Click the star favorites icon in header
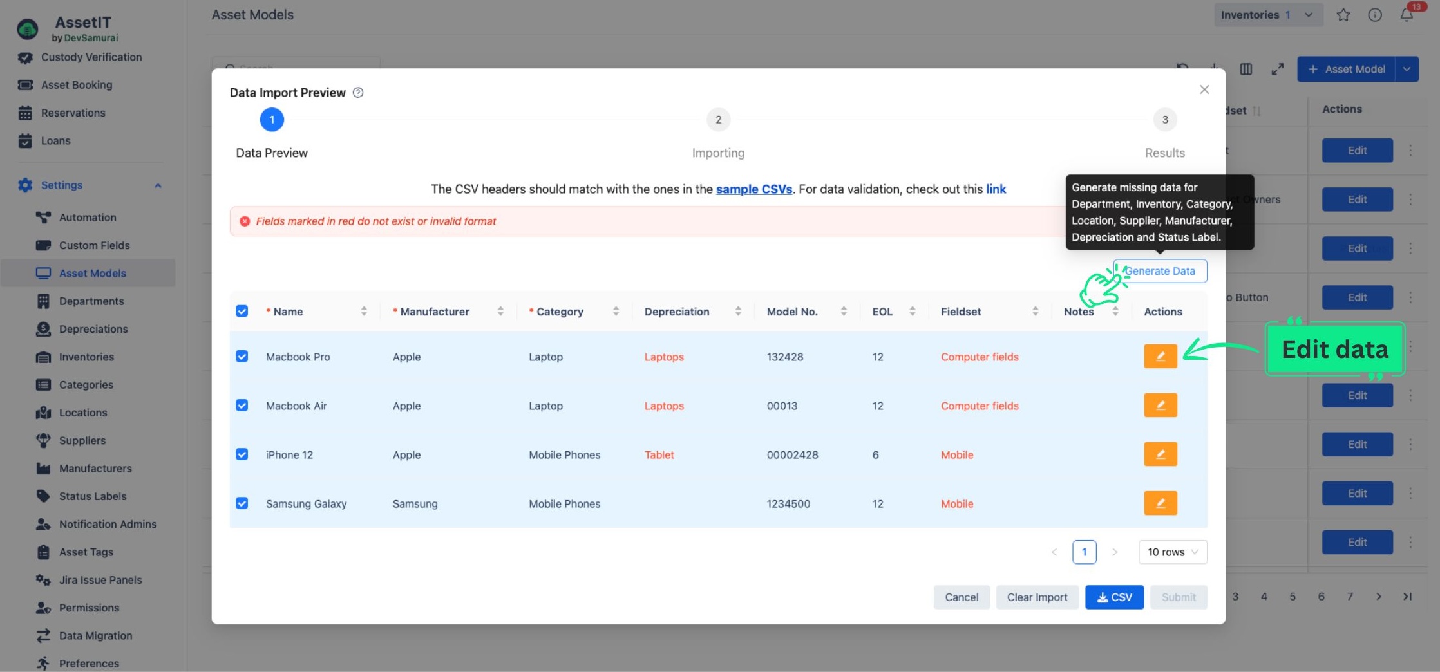Viewport: 1440px width, 672px height. [1343, 15]
